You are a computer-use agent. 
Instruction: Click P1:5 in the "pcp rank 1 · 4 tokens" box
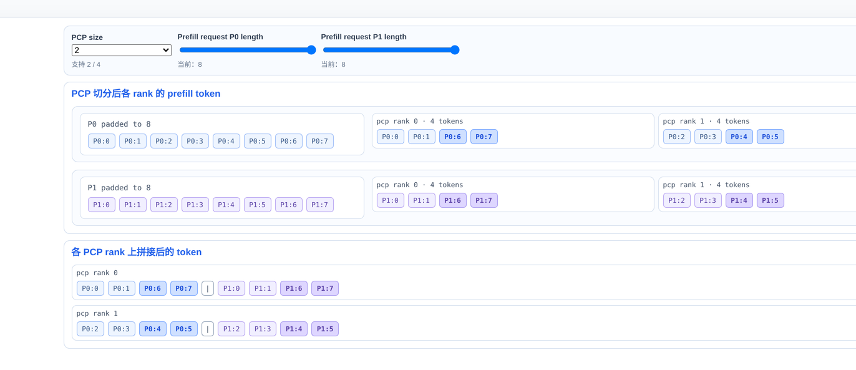pyautogui.click(x=771, y=200)
